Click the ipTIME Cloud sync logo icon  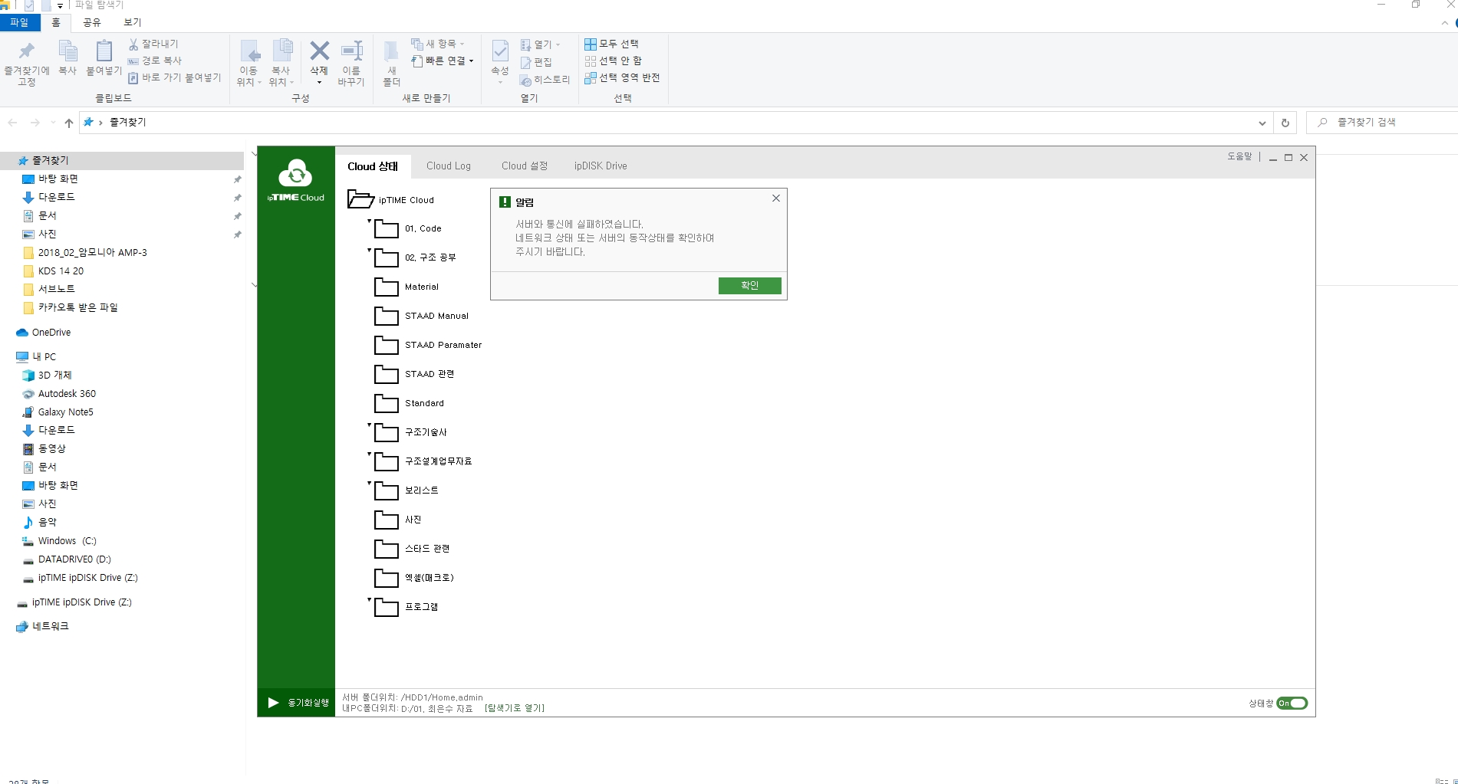(296, 174)
